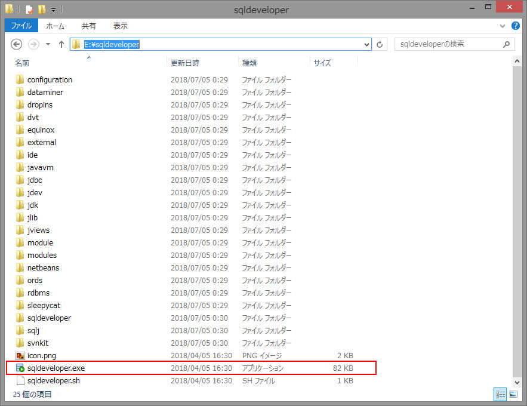This screenshot has height=406, width=527.
Task: Click the equinox folder icon
Action: click(20, 130)
